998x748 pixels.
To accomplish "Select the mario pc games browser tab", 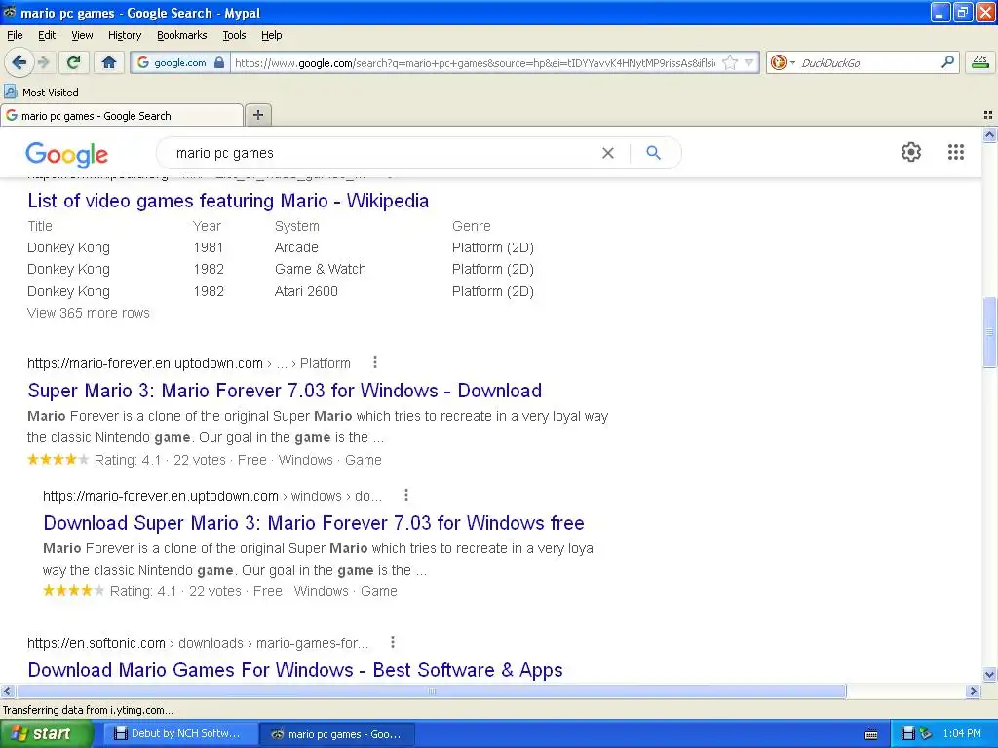I will click(122, 116).
